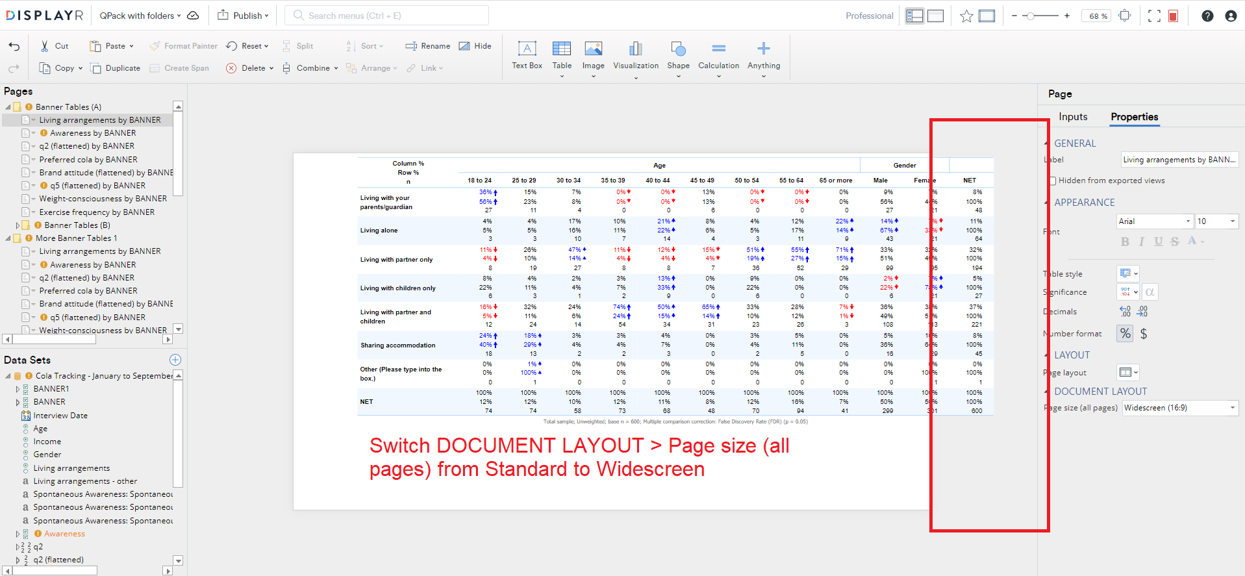Click the cloud save status icon
This screenshot has height=576, width=1245.
pyautogui.click(x=193, y=16)
